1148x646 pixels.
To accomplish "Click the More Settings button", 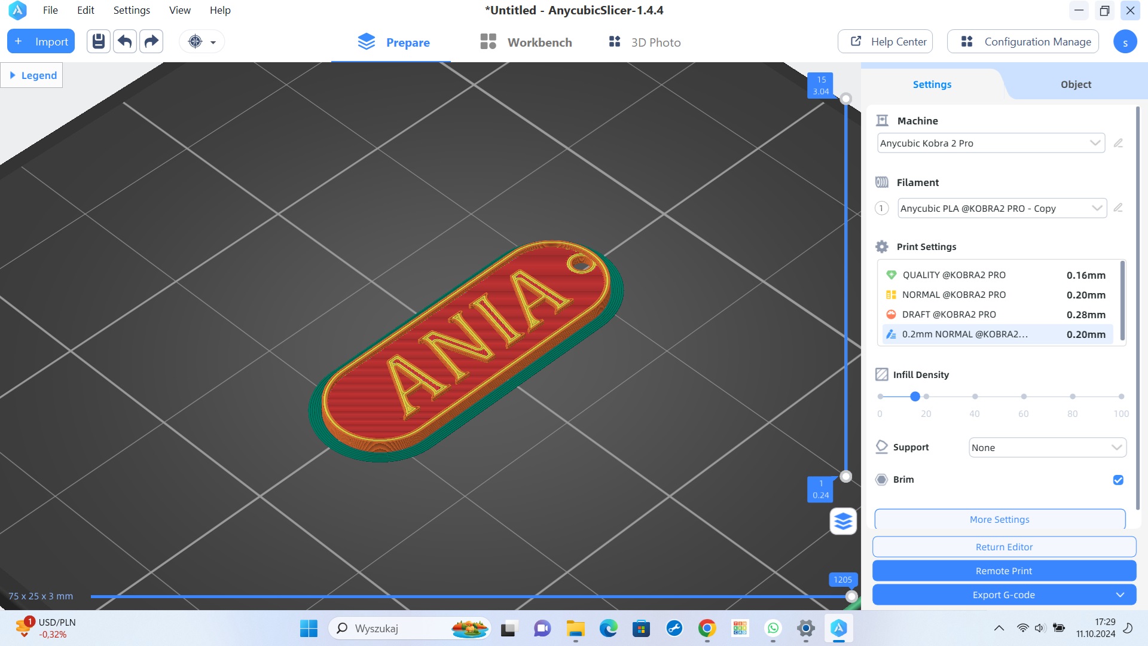I will coord(999,519).
